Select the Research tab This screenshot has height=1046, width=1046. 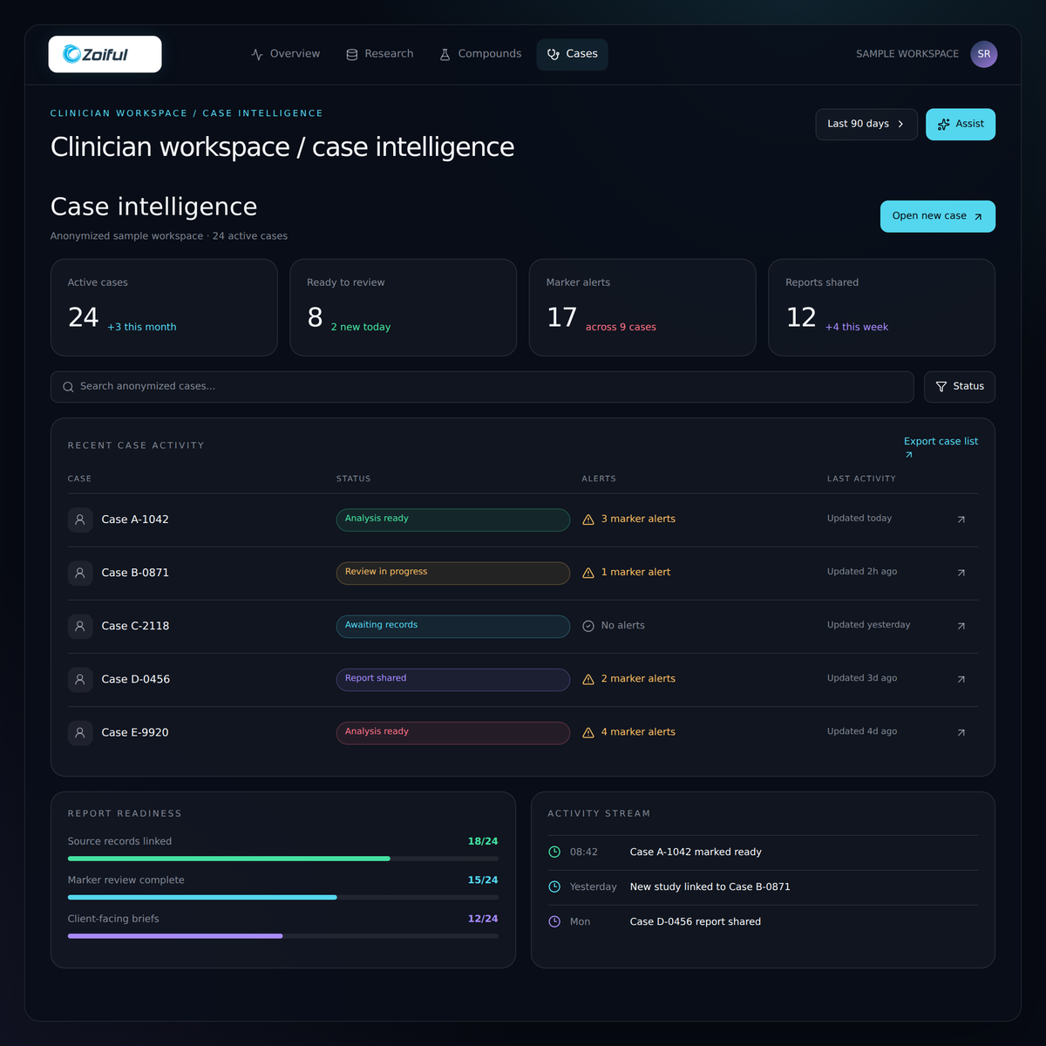[379, 54]
